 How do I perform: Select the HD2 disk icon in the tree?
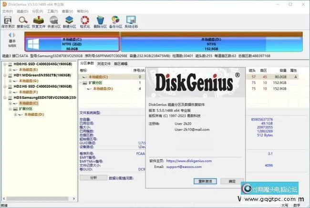pos(10,86)
